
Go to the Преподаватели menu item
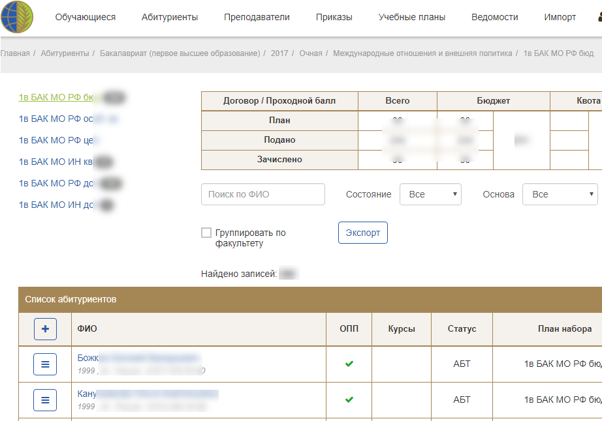click(x=257, y=18)
